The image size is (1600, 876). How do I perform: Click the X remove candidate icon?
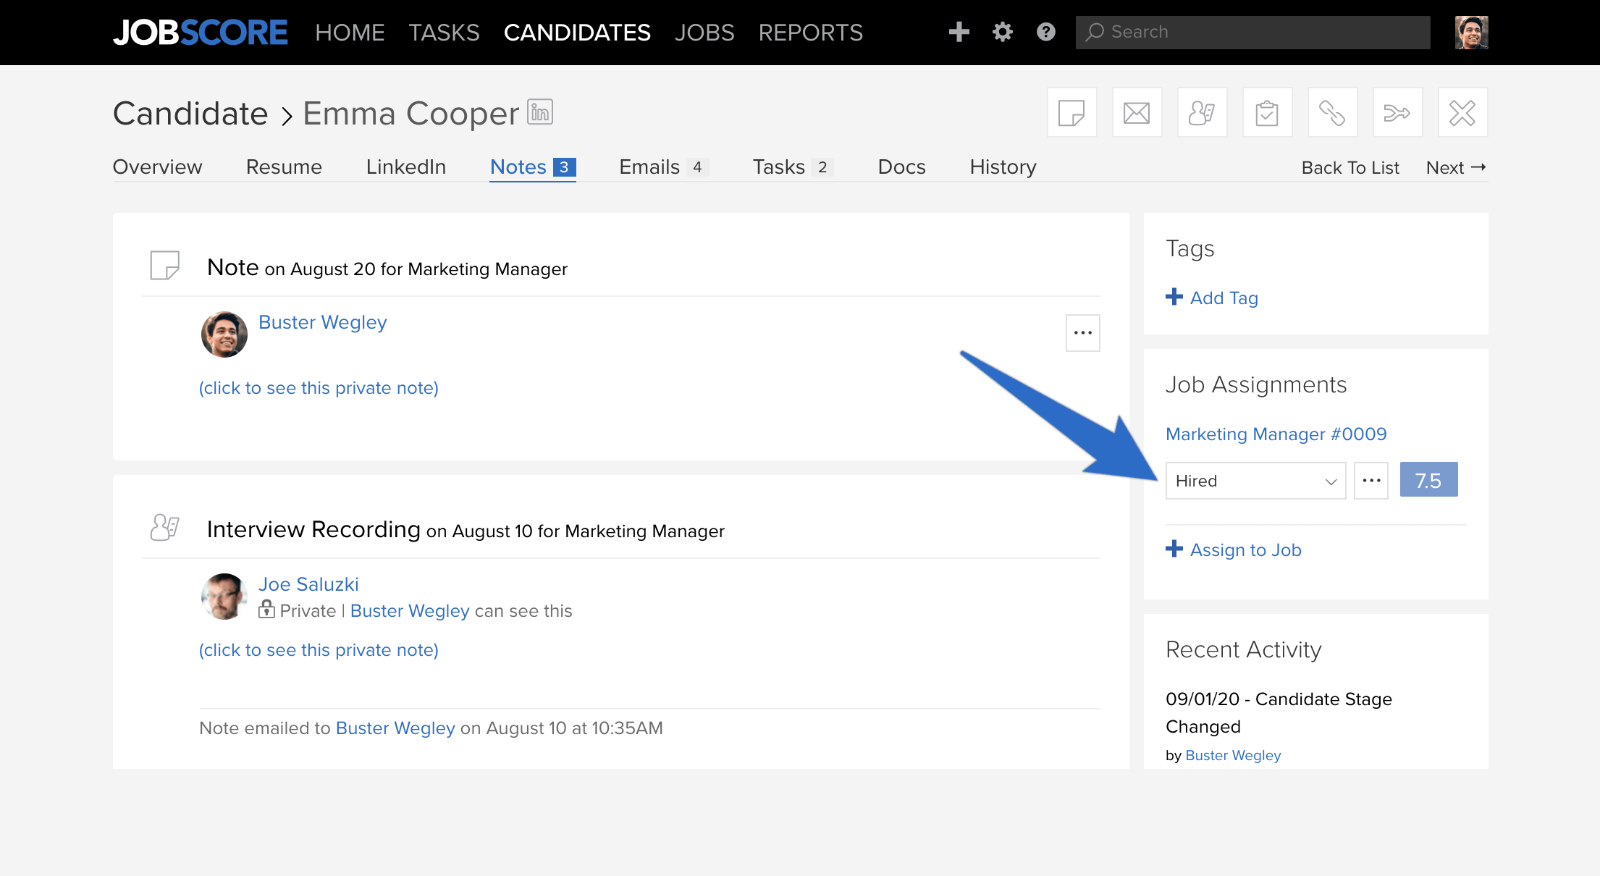click(x=1462, y=113)
